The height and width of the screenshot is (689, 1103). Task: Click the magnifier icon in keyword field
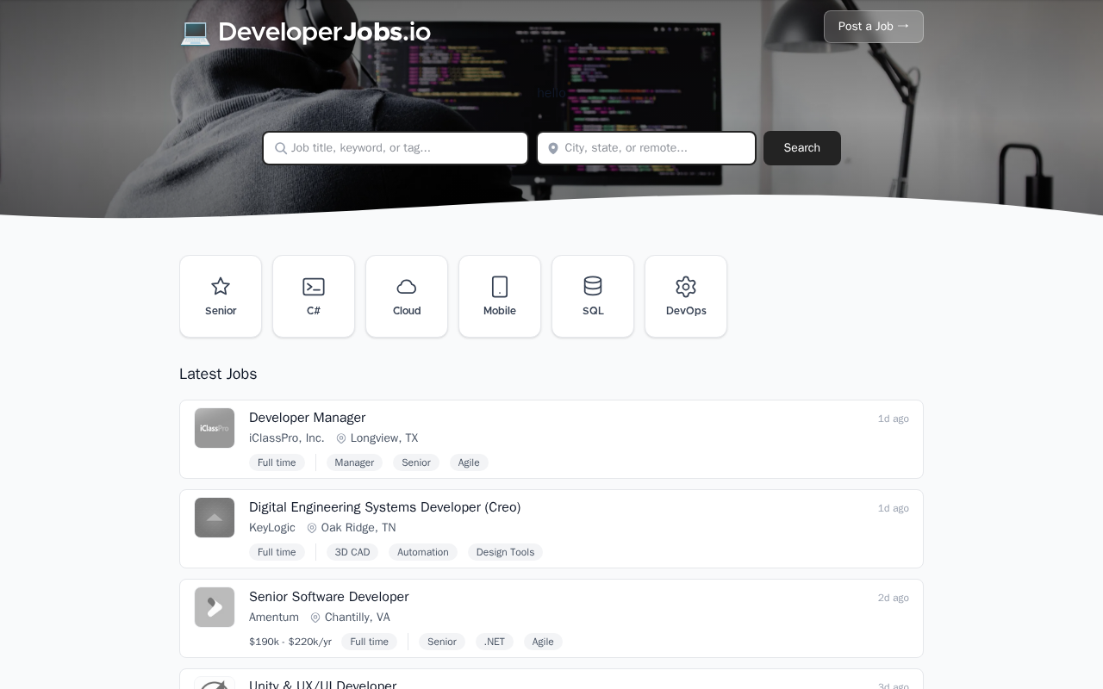click(x=281, y=148)
